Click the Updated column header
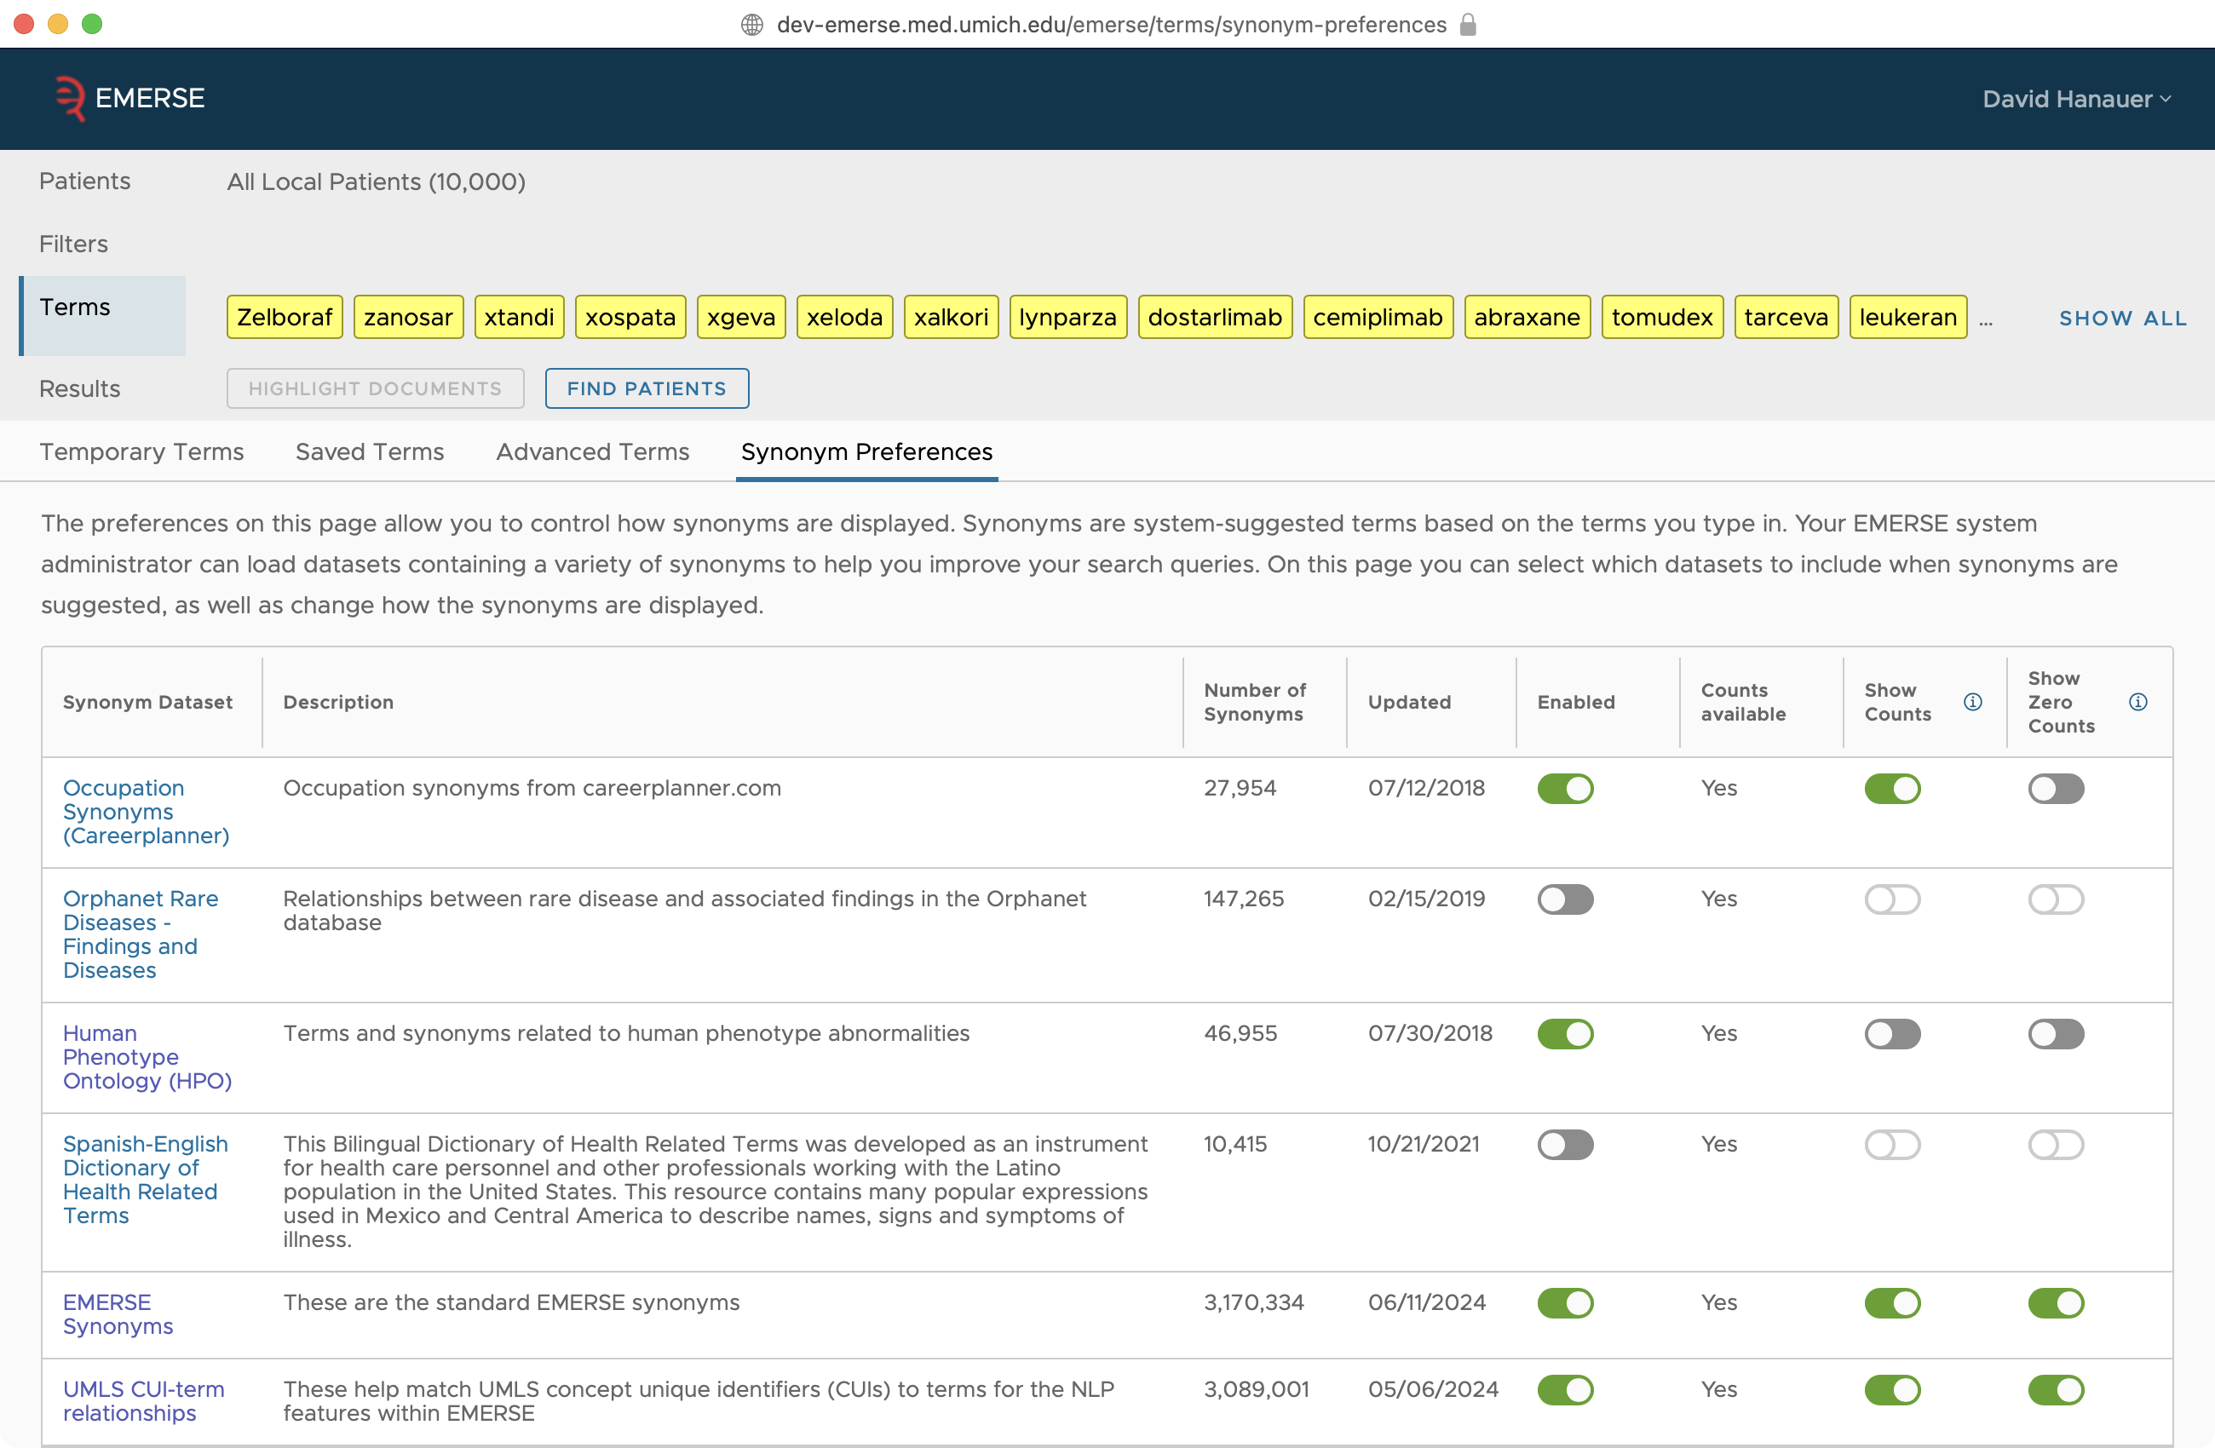The width and height of the screenshot is (2215, 1448). [1409, 702]
